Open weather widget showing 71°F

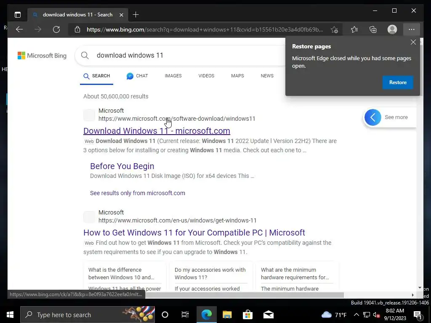point(334,315)
